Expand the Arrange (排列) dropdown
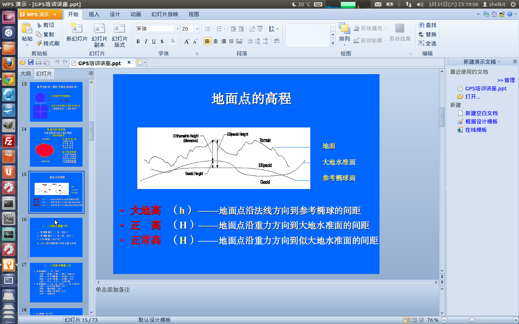 [345, 45]
